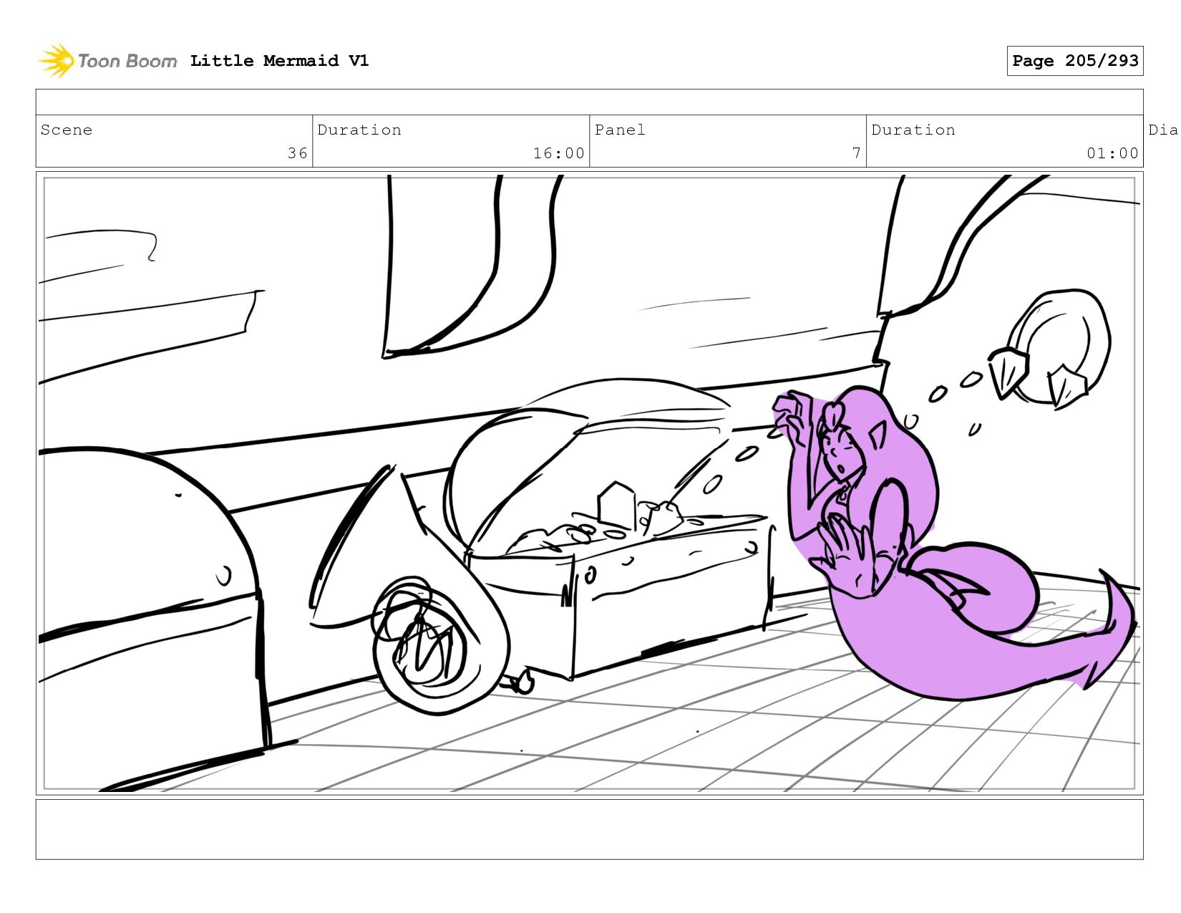Click the 'Page 205/293' page indicator
This screenshot has height=913, width=1181.
click(1075, 61)
